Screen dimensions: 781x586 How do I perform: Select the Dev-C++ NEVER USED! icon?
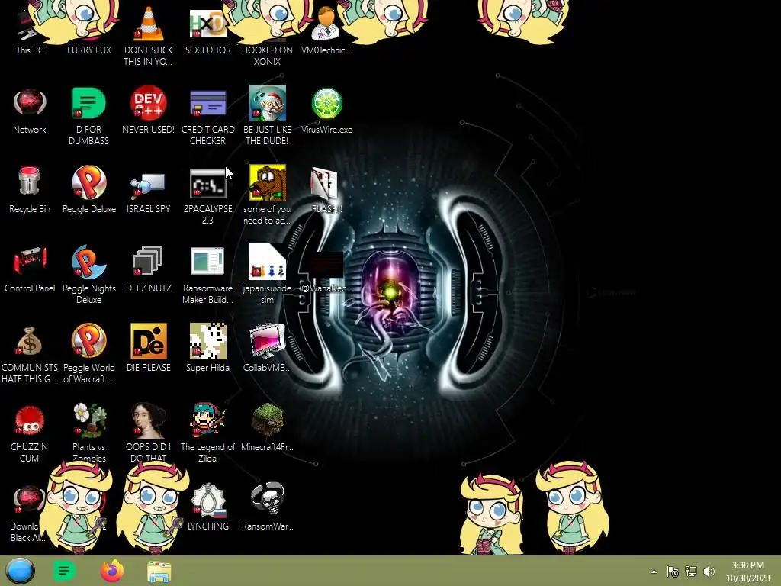148,111
